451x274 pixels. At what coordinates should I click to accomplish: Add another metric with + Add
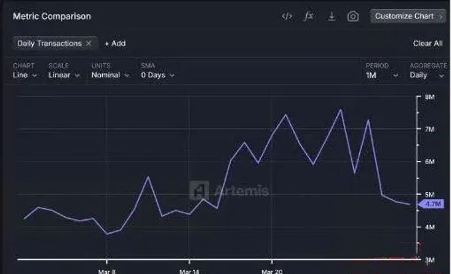click(115, 44)
